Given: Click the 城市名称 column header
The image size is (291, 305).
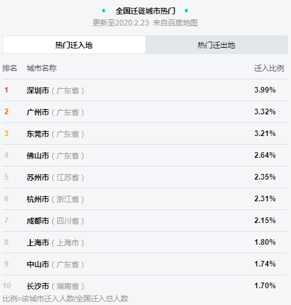Looking at the screenshot, I should coord(42,68).
